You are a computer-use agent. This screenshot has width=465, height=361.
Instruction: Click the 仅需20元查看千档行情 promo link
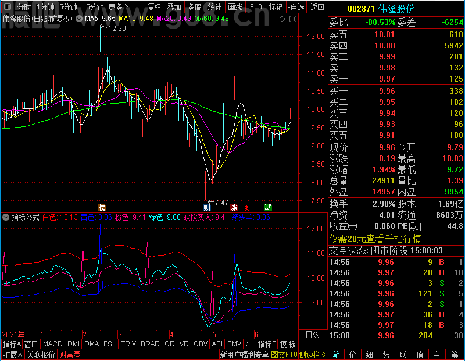click(375, 239)
